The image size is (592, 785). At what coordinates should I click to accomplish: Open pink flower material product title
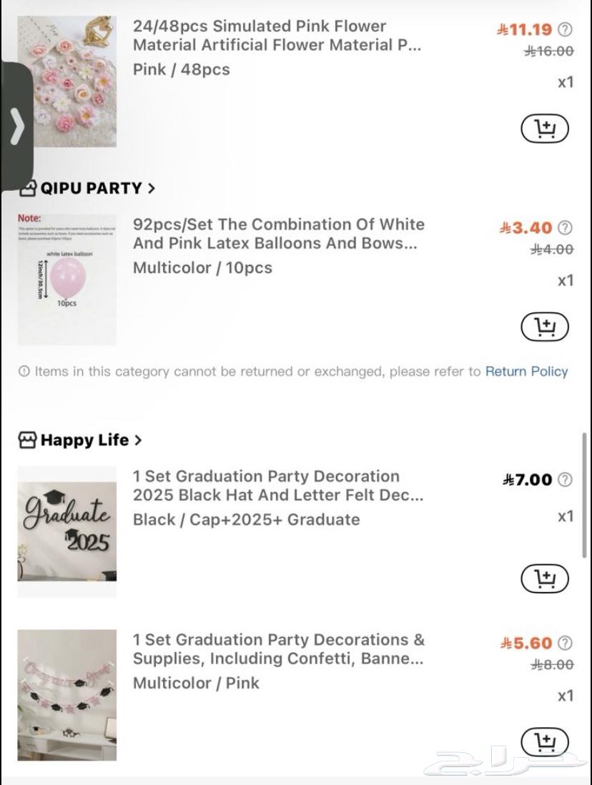[277, 36]
